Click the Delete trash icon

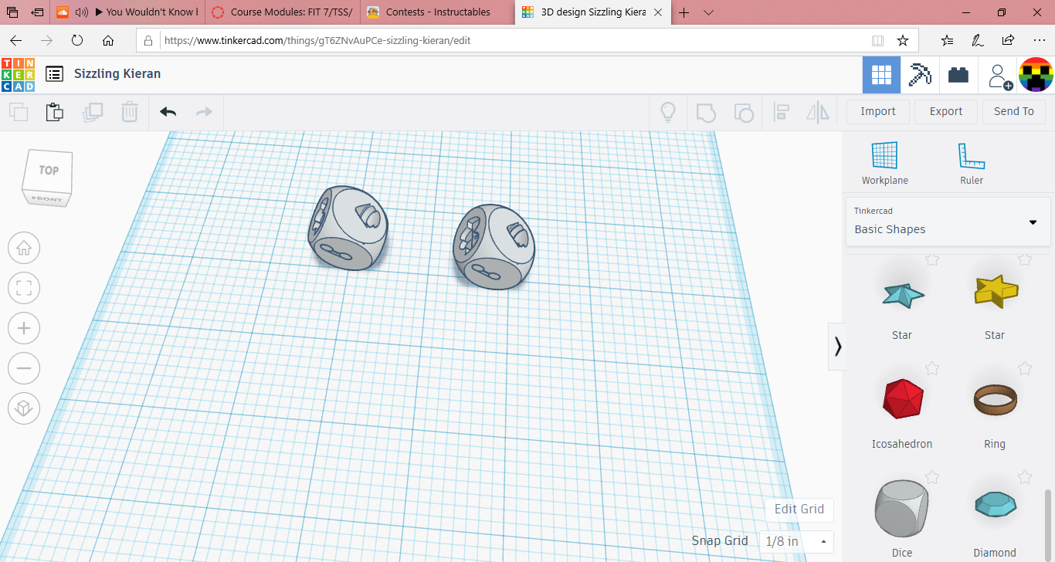pos(129,112)
